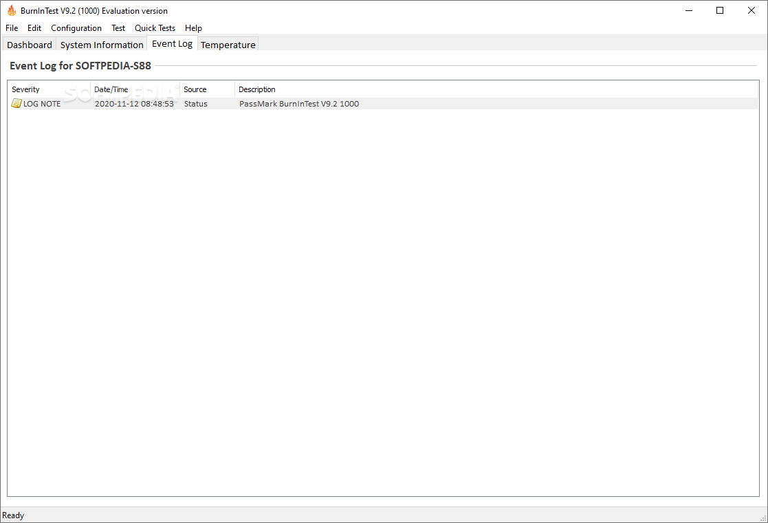The image size is (768, 523).
Task: Switch to the Temperature tab
Action: coord(228,45)
